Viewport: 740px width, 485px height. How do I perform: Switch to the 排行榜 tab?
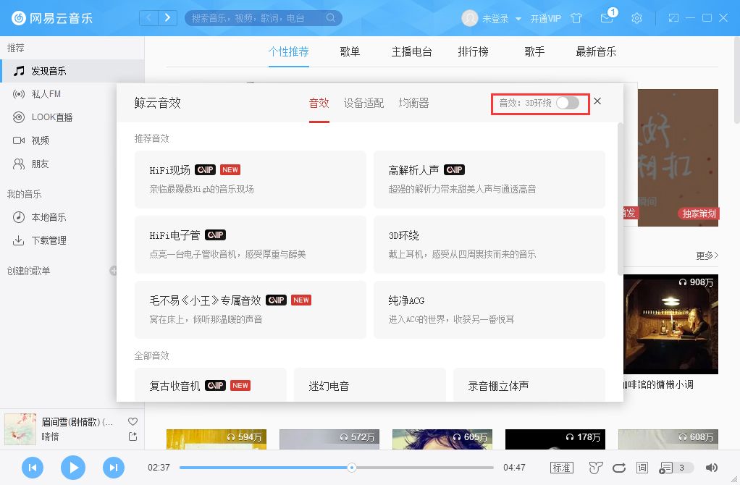(x=473, y=51)
